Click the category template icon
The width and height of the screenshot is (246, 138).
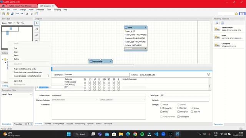[x=217, y=45]
